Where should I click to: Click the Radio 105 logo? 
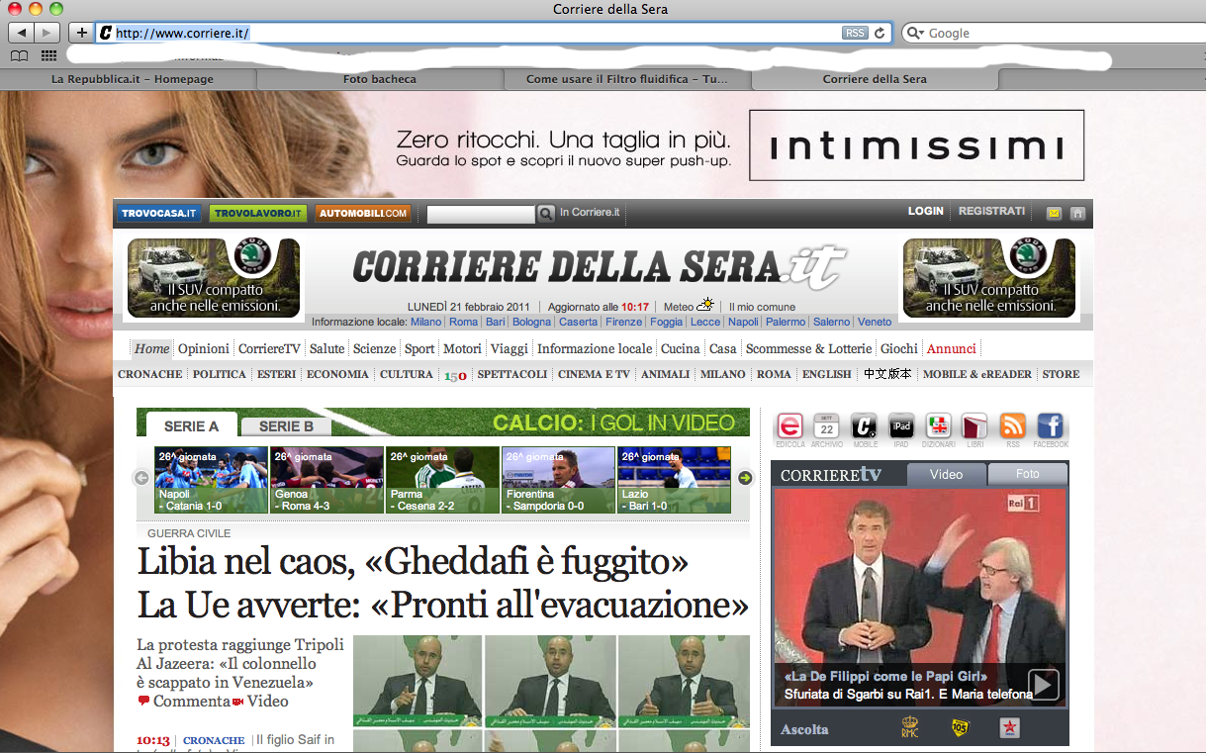pyautogui.click(x=960, y=729)
